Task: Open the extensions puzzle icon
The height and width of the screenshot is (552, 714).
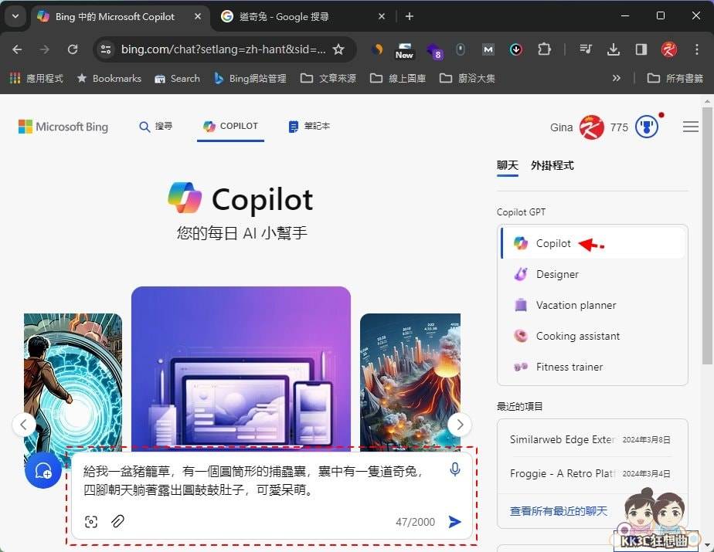Action: click(544, 49)
